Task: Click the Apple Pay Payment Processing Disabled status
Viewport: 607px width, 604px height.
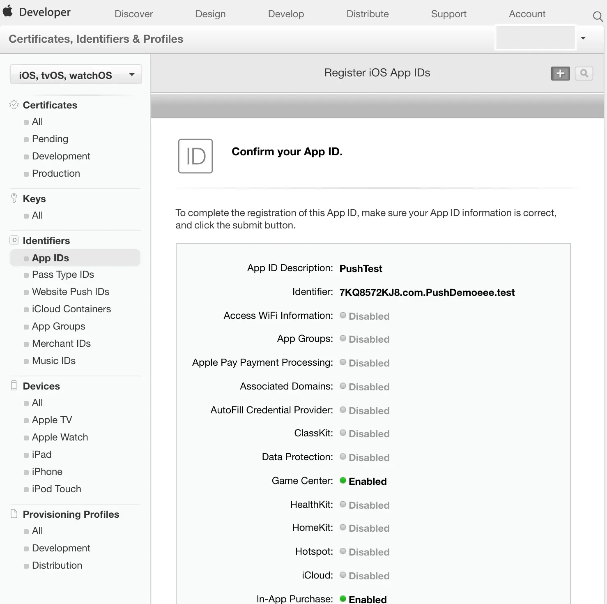Action: (x=365, y=363)
